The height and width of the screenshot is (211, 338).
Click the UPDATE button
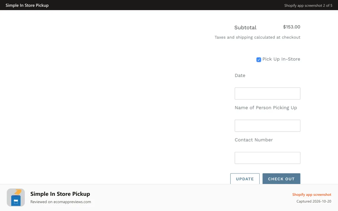pos(245,179)
